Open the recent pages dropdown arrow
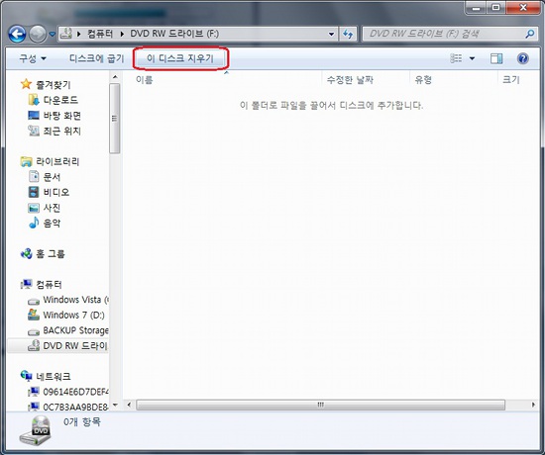Image resolution: width=545 pixels, height=455 pixels. pos(53,35)
